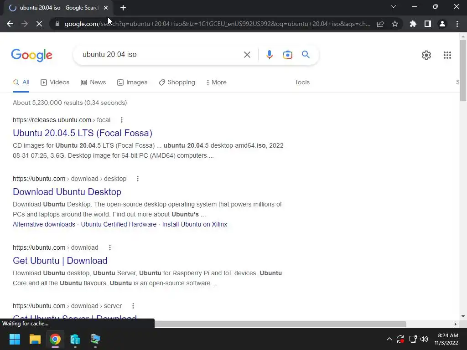Open the tab search chevron
The image size is (467, 350).
click(394, 6)
